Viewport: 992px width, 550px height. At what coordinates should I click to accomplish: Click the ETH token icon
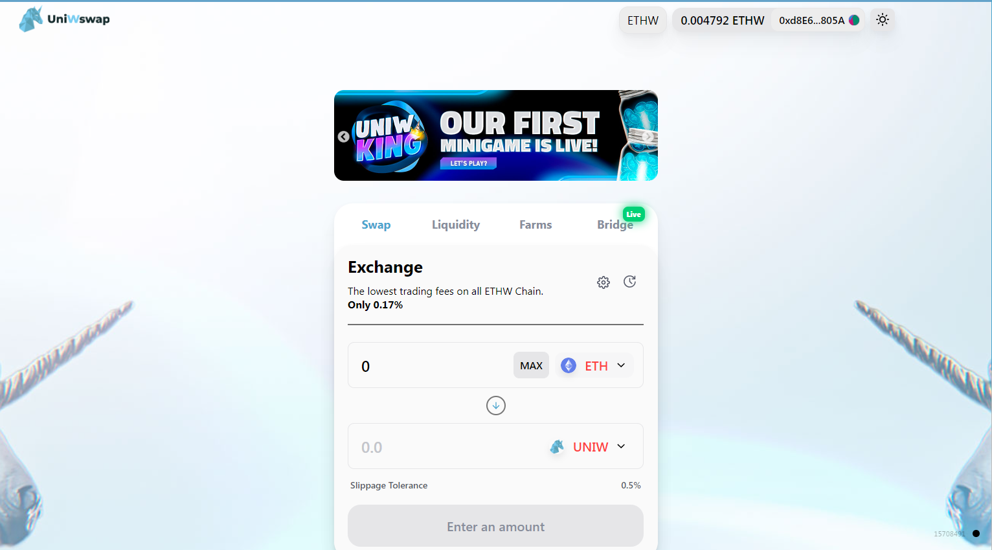569,365
